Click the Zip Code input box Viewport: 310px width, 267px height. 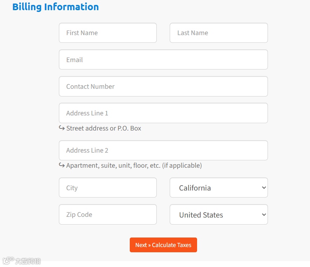point(108,214)
